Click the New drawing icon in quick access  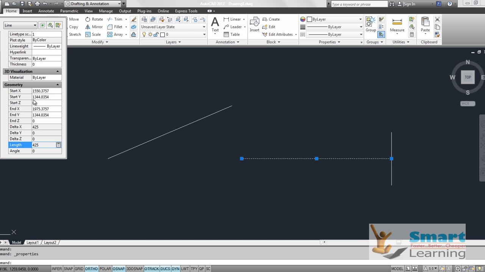[7, 4]
